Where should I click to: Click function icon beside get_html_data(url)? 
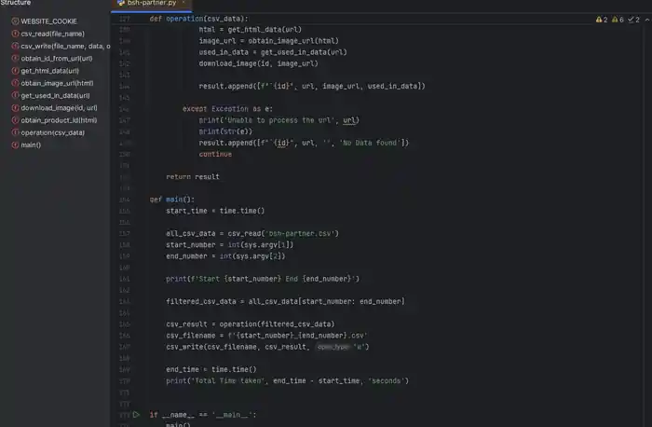tap(16, 71)
